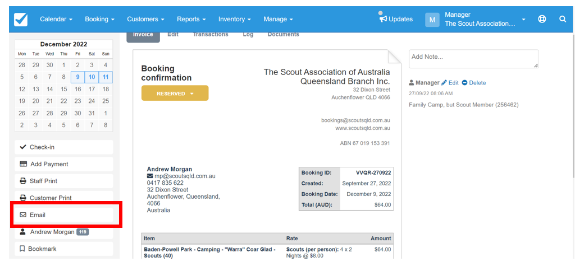Click the Staff Print button
The height and width of the screenshot is (271, 575).
pos(64,181)
